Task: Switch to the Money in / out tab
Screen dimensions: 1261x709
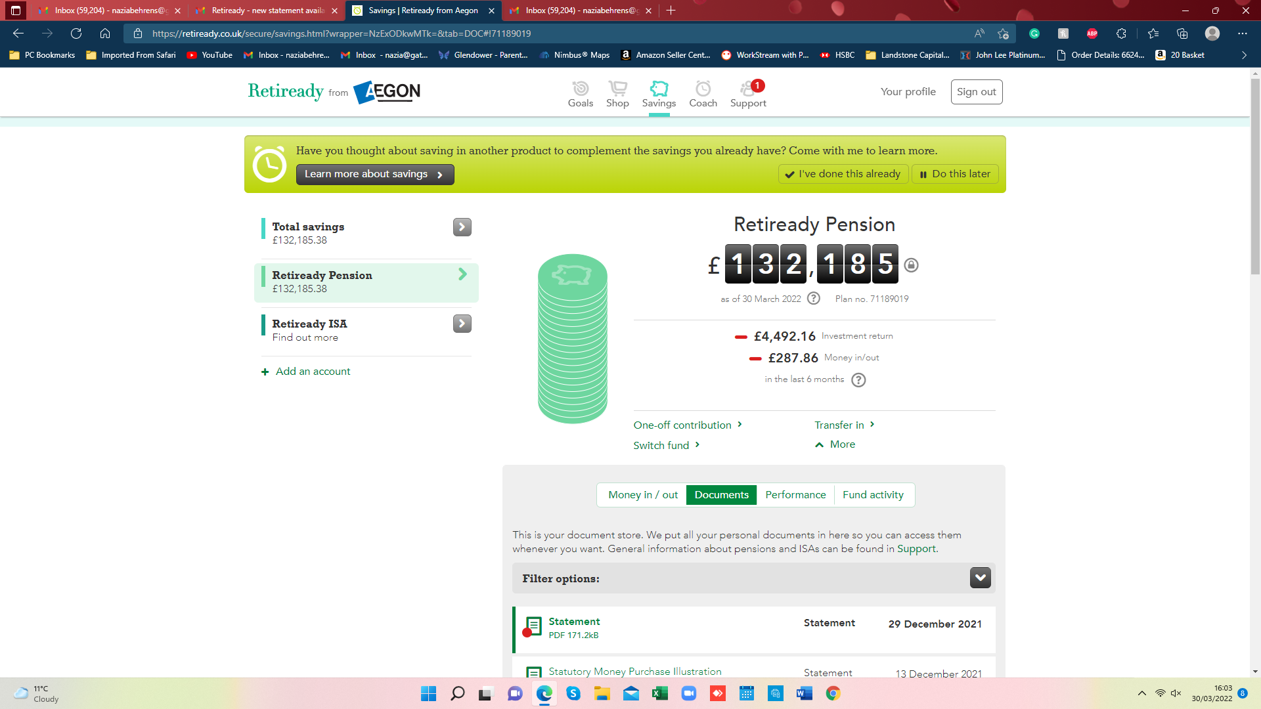Action: coord(643,495)
